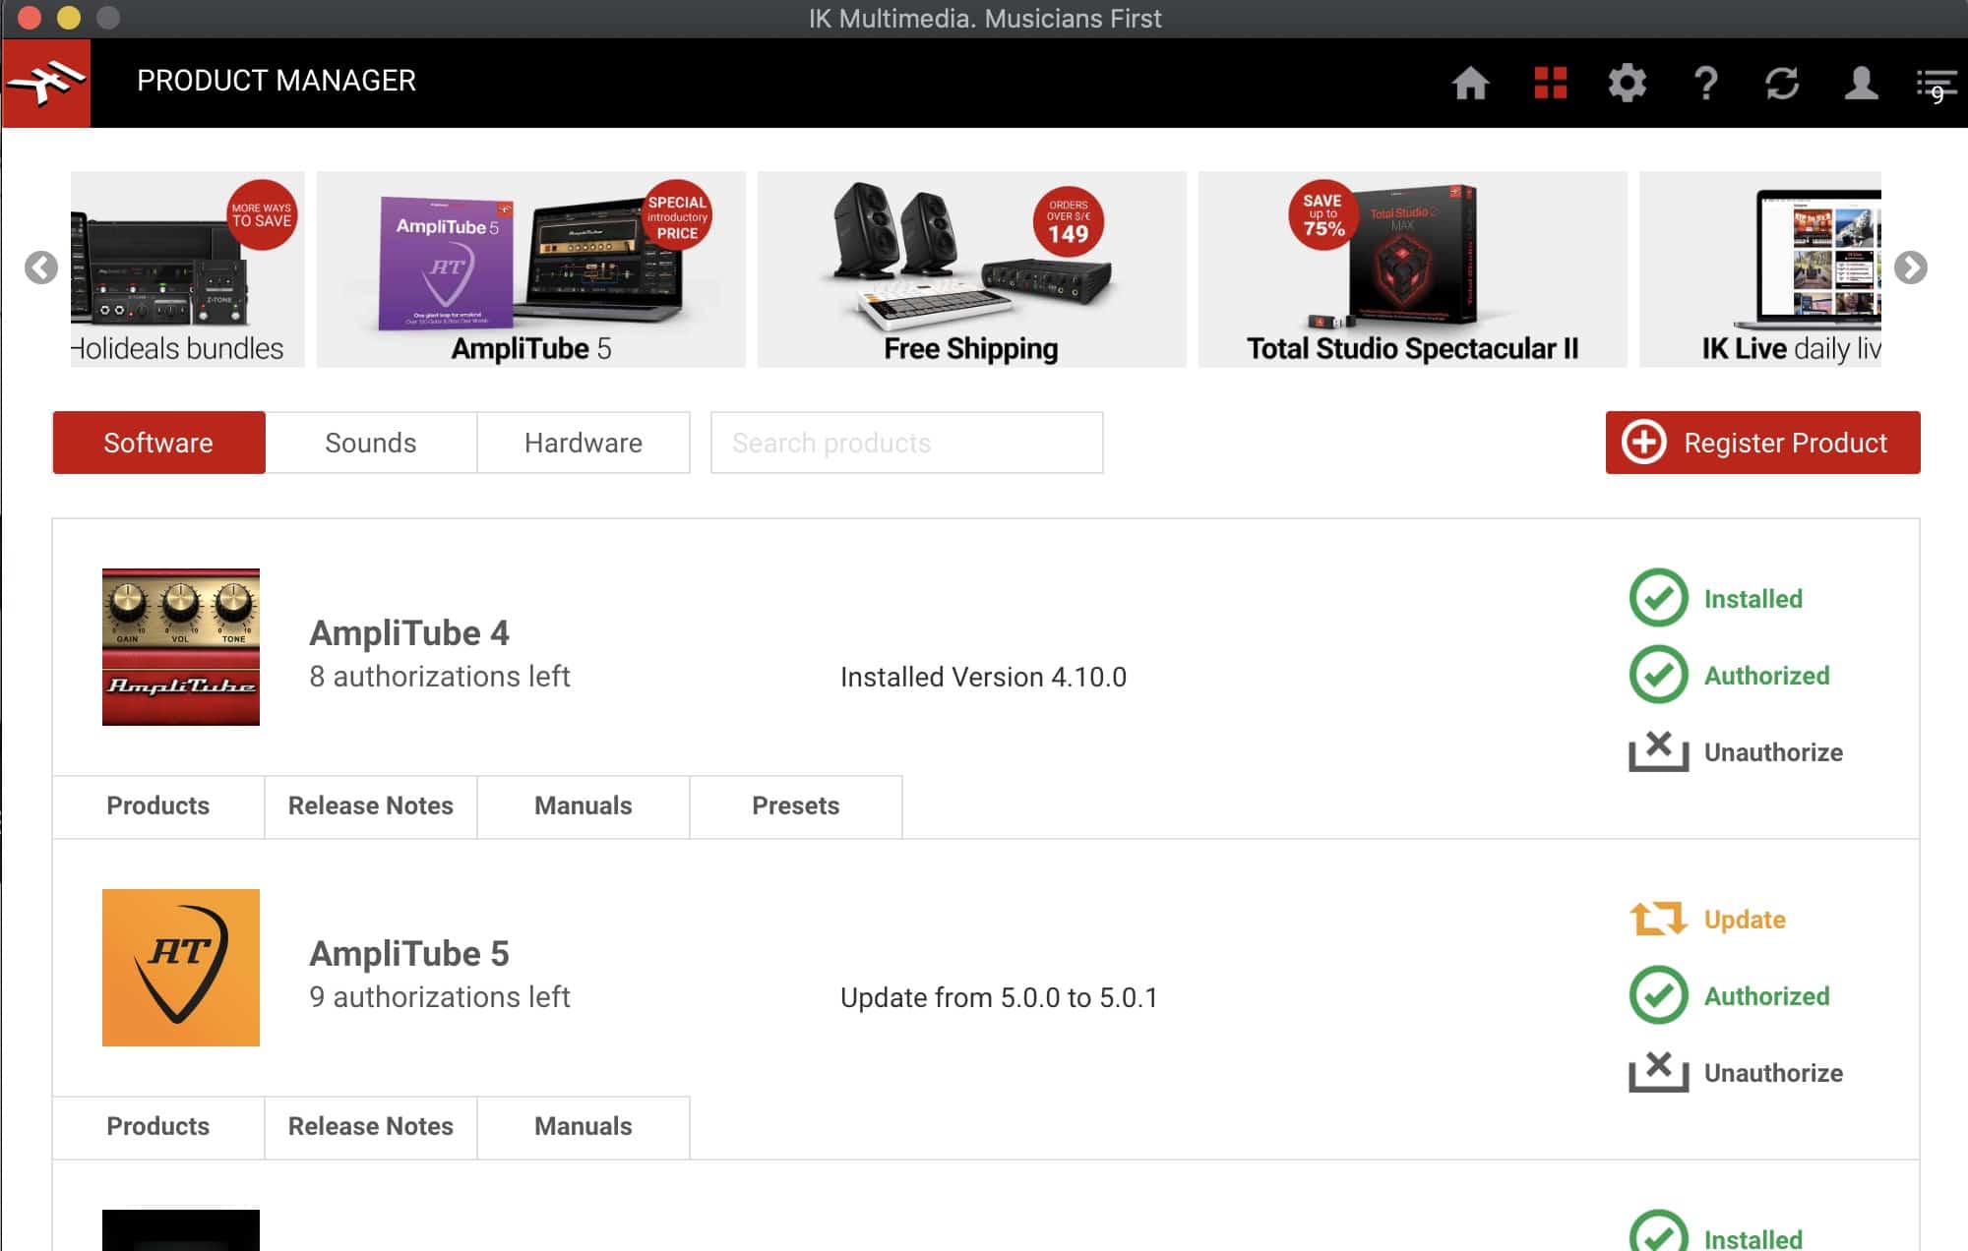Switch to the Hardware tab

coord(584,443)
